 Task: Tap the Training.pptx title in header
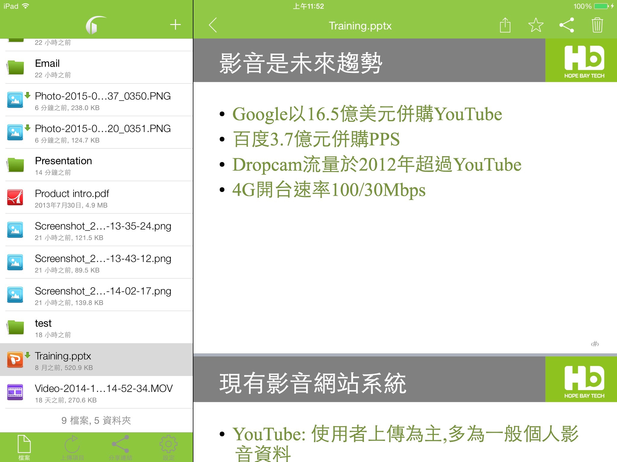click(360, 26)
